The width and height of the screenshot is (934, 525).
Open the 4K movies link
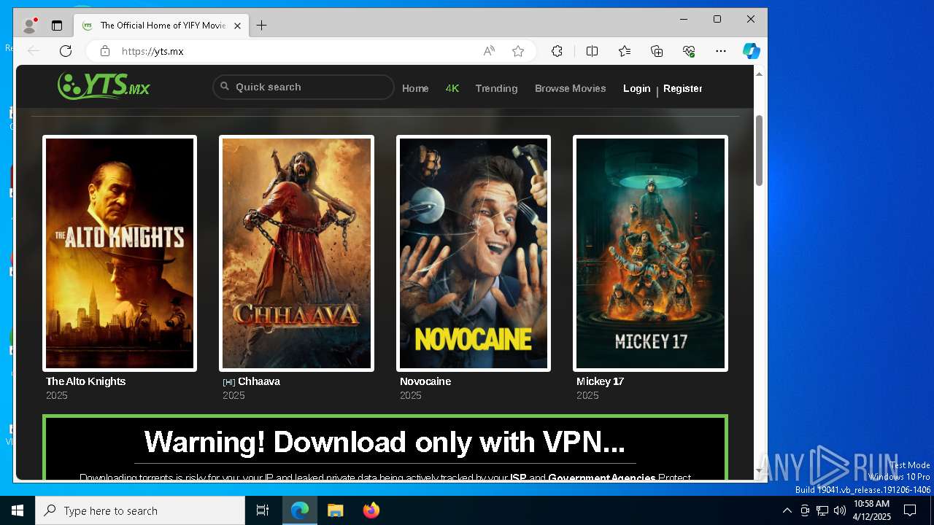coord(452,88)
